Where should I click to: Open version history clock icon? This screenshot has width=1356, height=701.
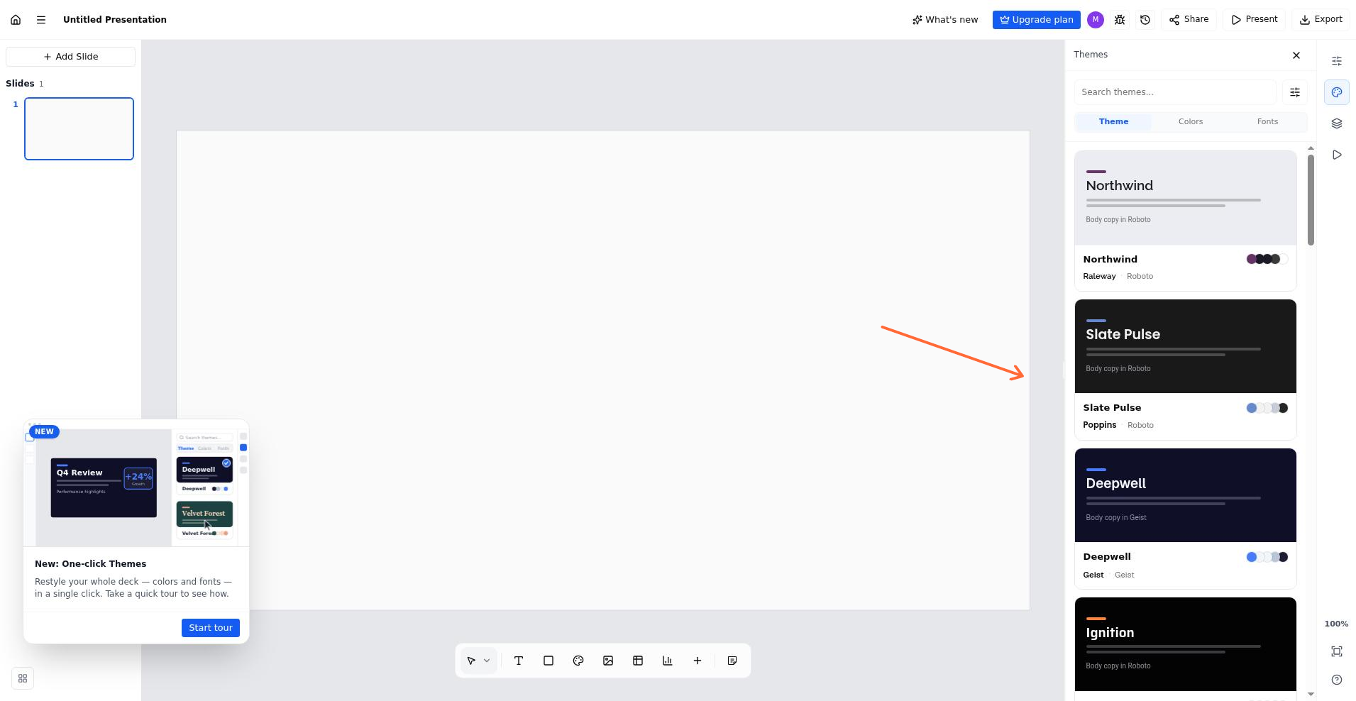(x=1145, y=20)
